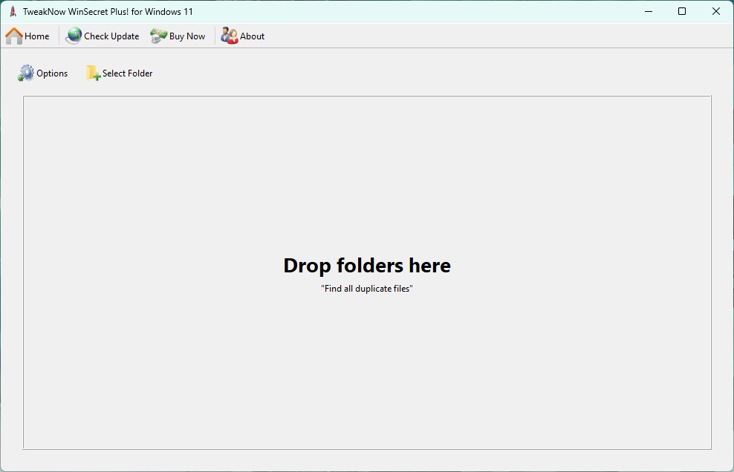Click the Check Update globe icon
This screenshot has width=734, height=472.
coord(74,36)
